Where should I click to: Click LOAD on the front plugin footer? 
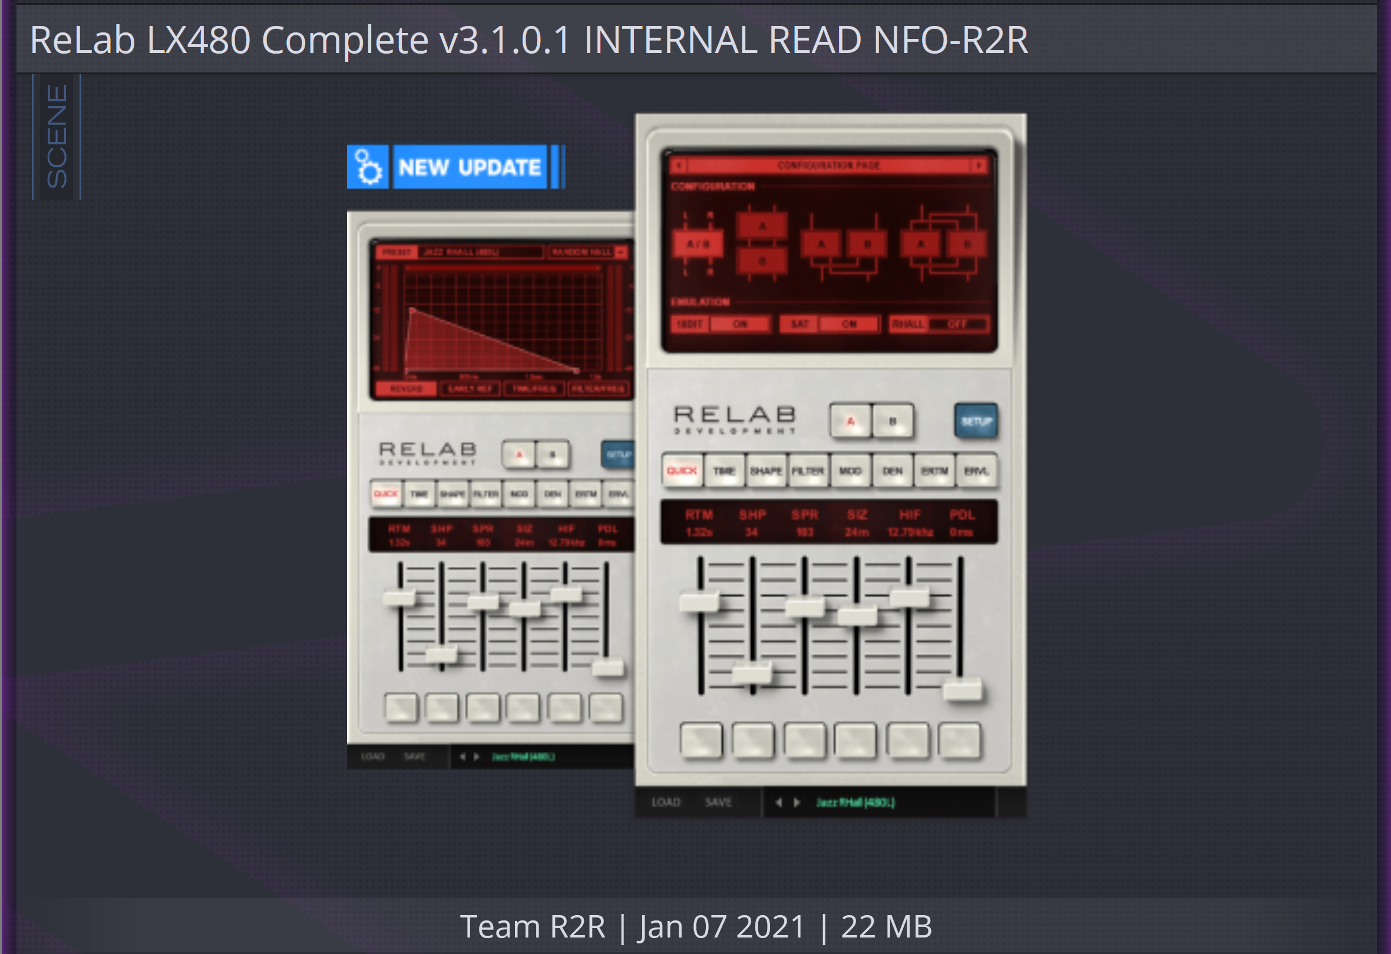(x=666, y=802)
